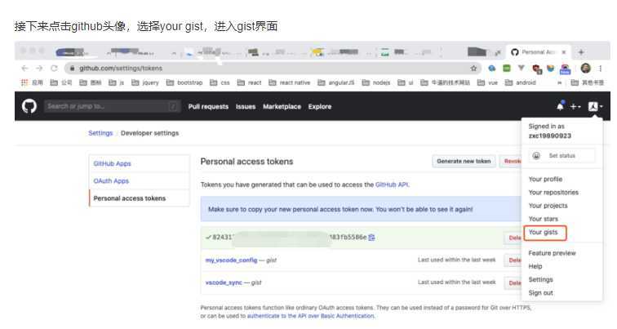Delete the my_vscode_config token
Screen dimensions: 617x329
pos(513,260)
